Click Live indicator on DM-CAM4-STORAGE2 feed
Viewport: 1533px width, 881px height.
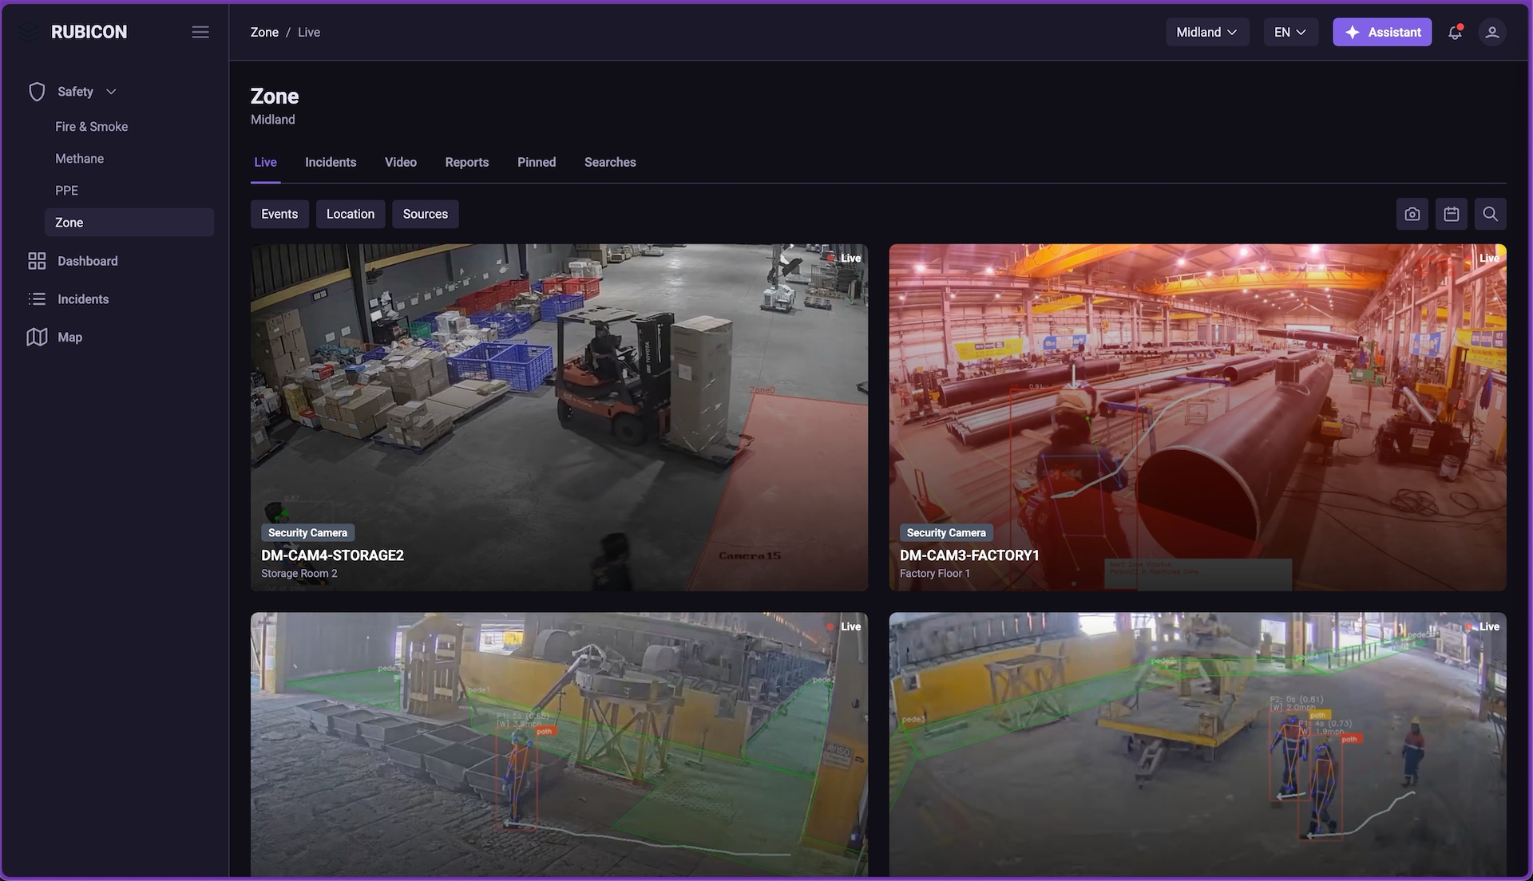click(845, 259)
